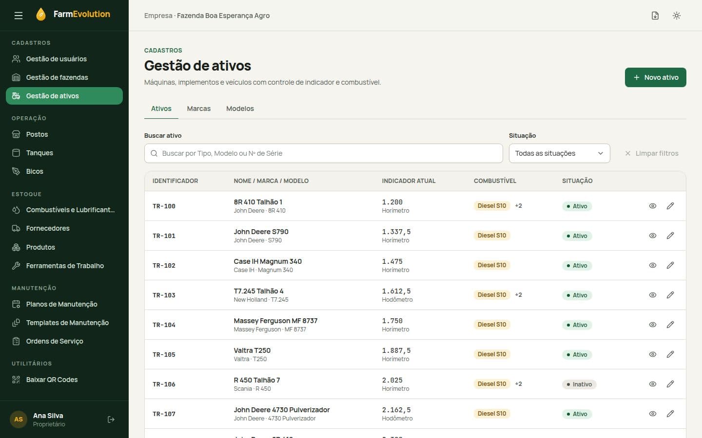This screenshot has width=702, height=438.
Task: Open the Modelos tab
Action: [240, 109]
